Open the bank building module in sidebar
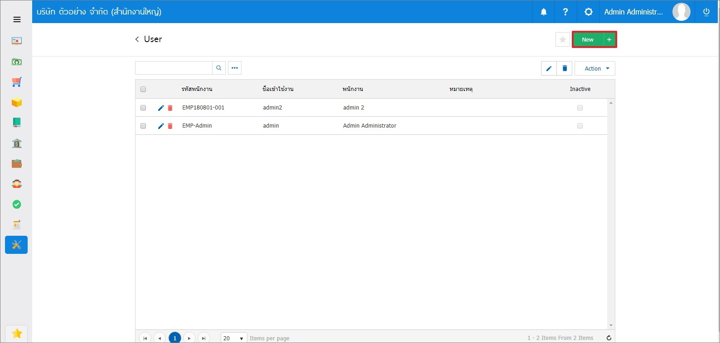The width and height of the screenshot is (720, 343). (17, 143)
